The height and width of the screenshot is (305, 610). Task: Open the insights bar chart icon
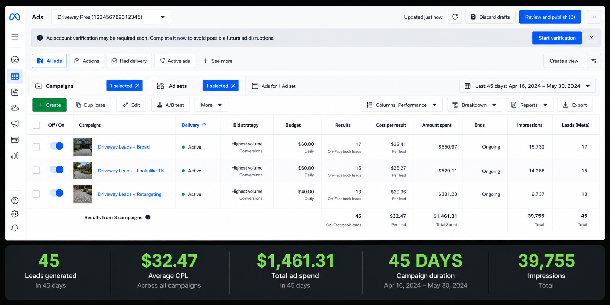click(x=15, y=155)
